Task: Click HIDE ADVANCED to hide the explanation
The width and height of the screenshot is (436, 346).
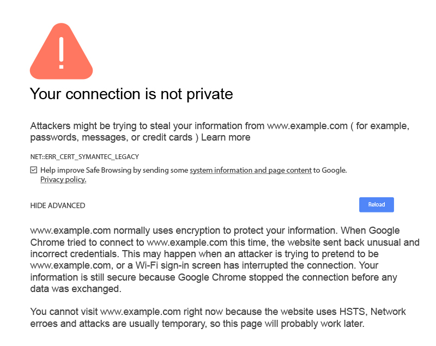Action: point(57,205)
